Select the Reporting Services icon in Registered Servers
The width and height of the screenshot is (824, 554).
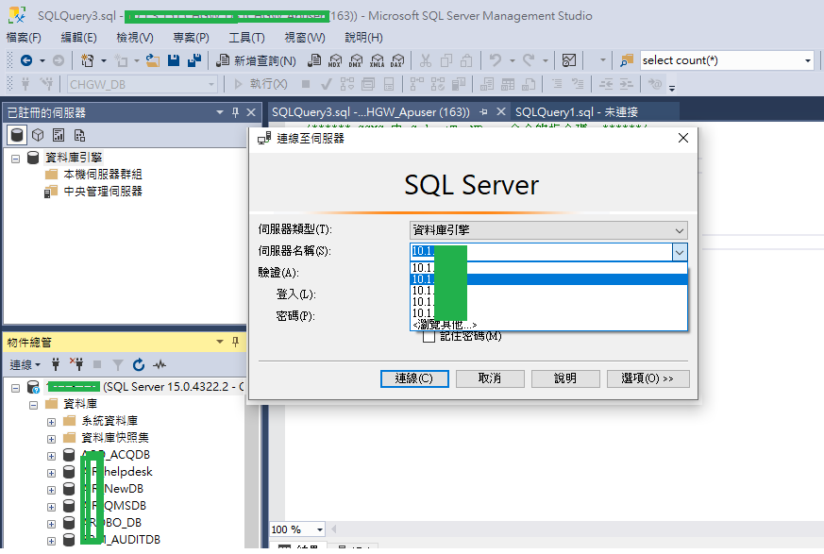59,135
